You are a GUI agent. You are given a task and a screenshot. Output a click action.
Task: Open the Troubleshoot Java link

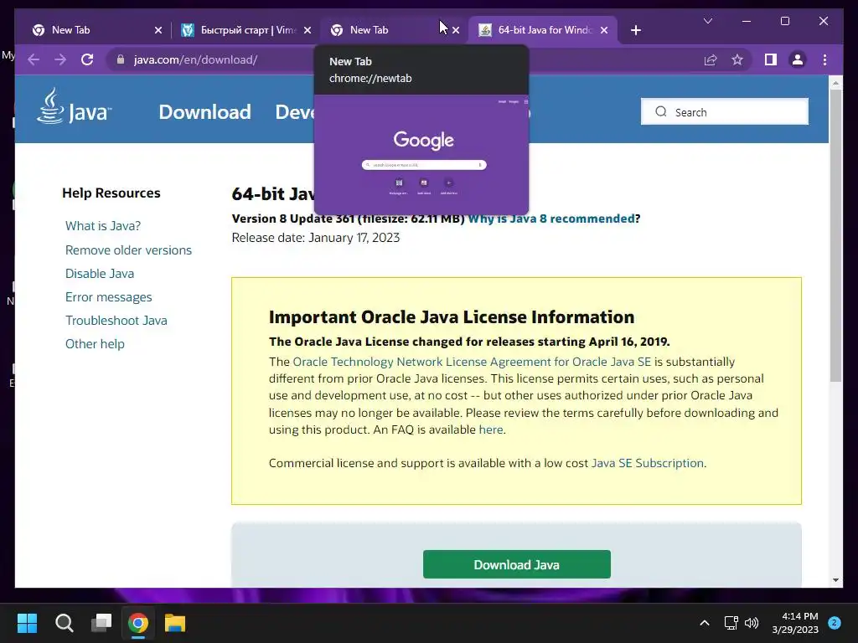point(116,321)
